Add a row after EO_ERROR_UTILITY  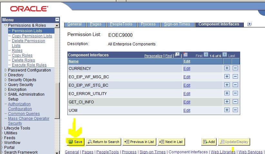pyautogui.click(x=227, y=93)
